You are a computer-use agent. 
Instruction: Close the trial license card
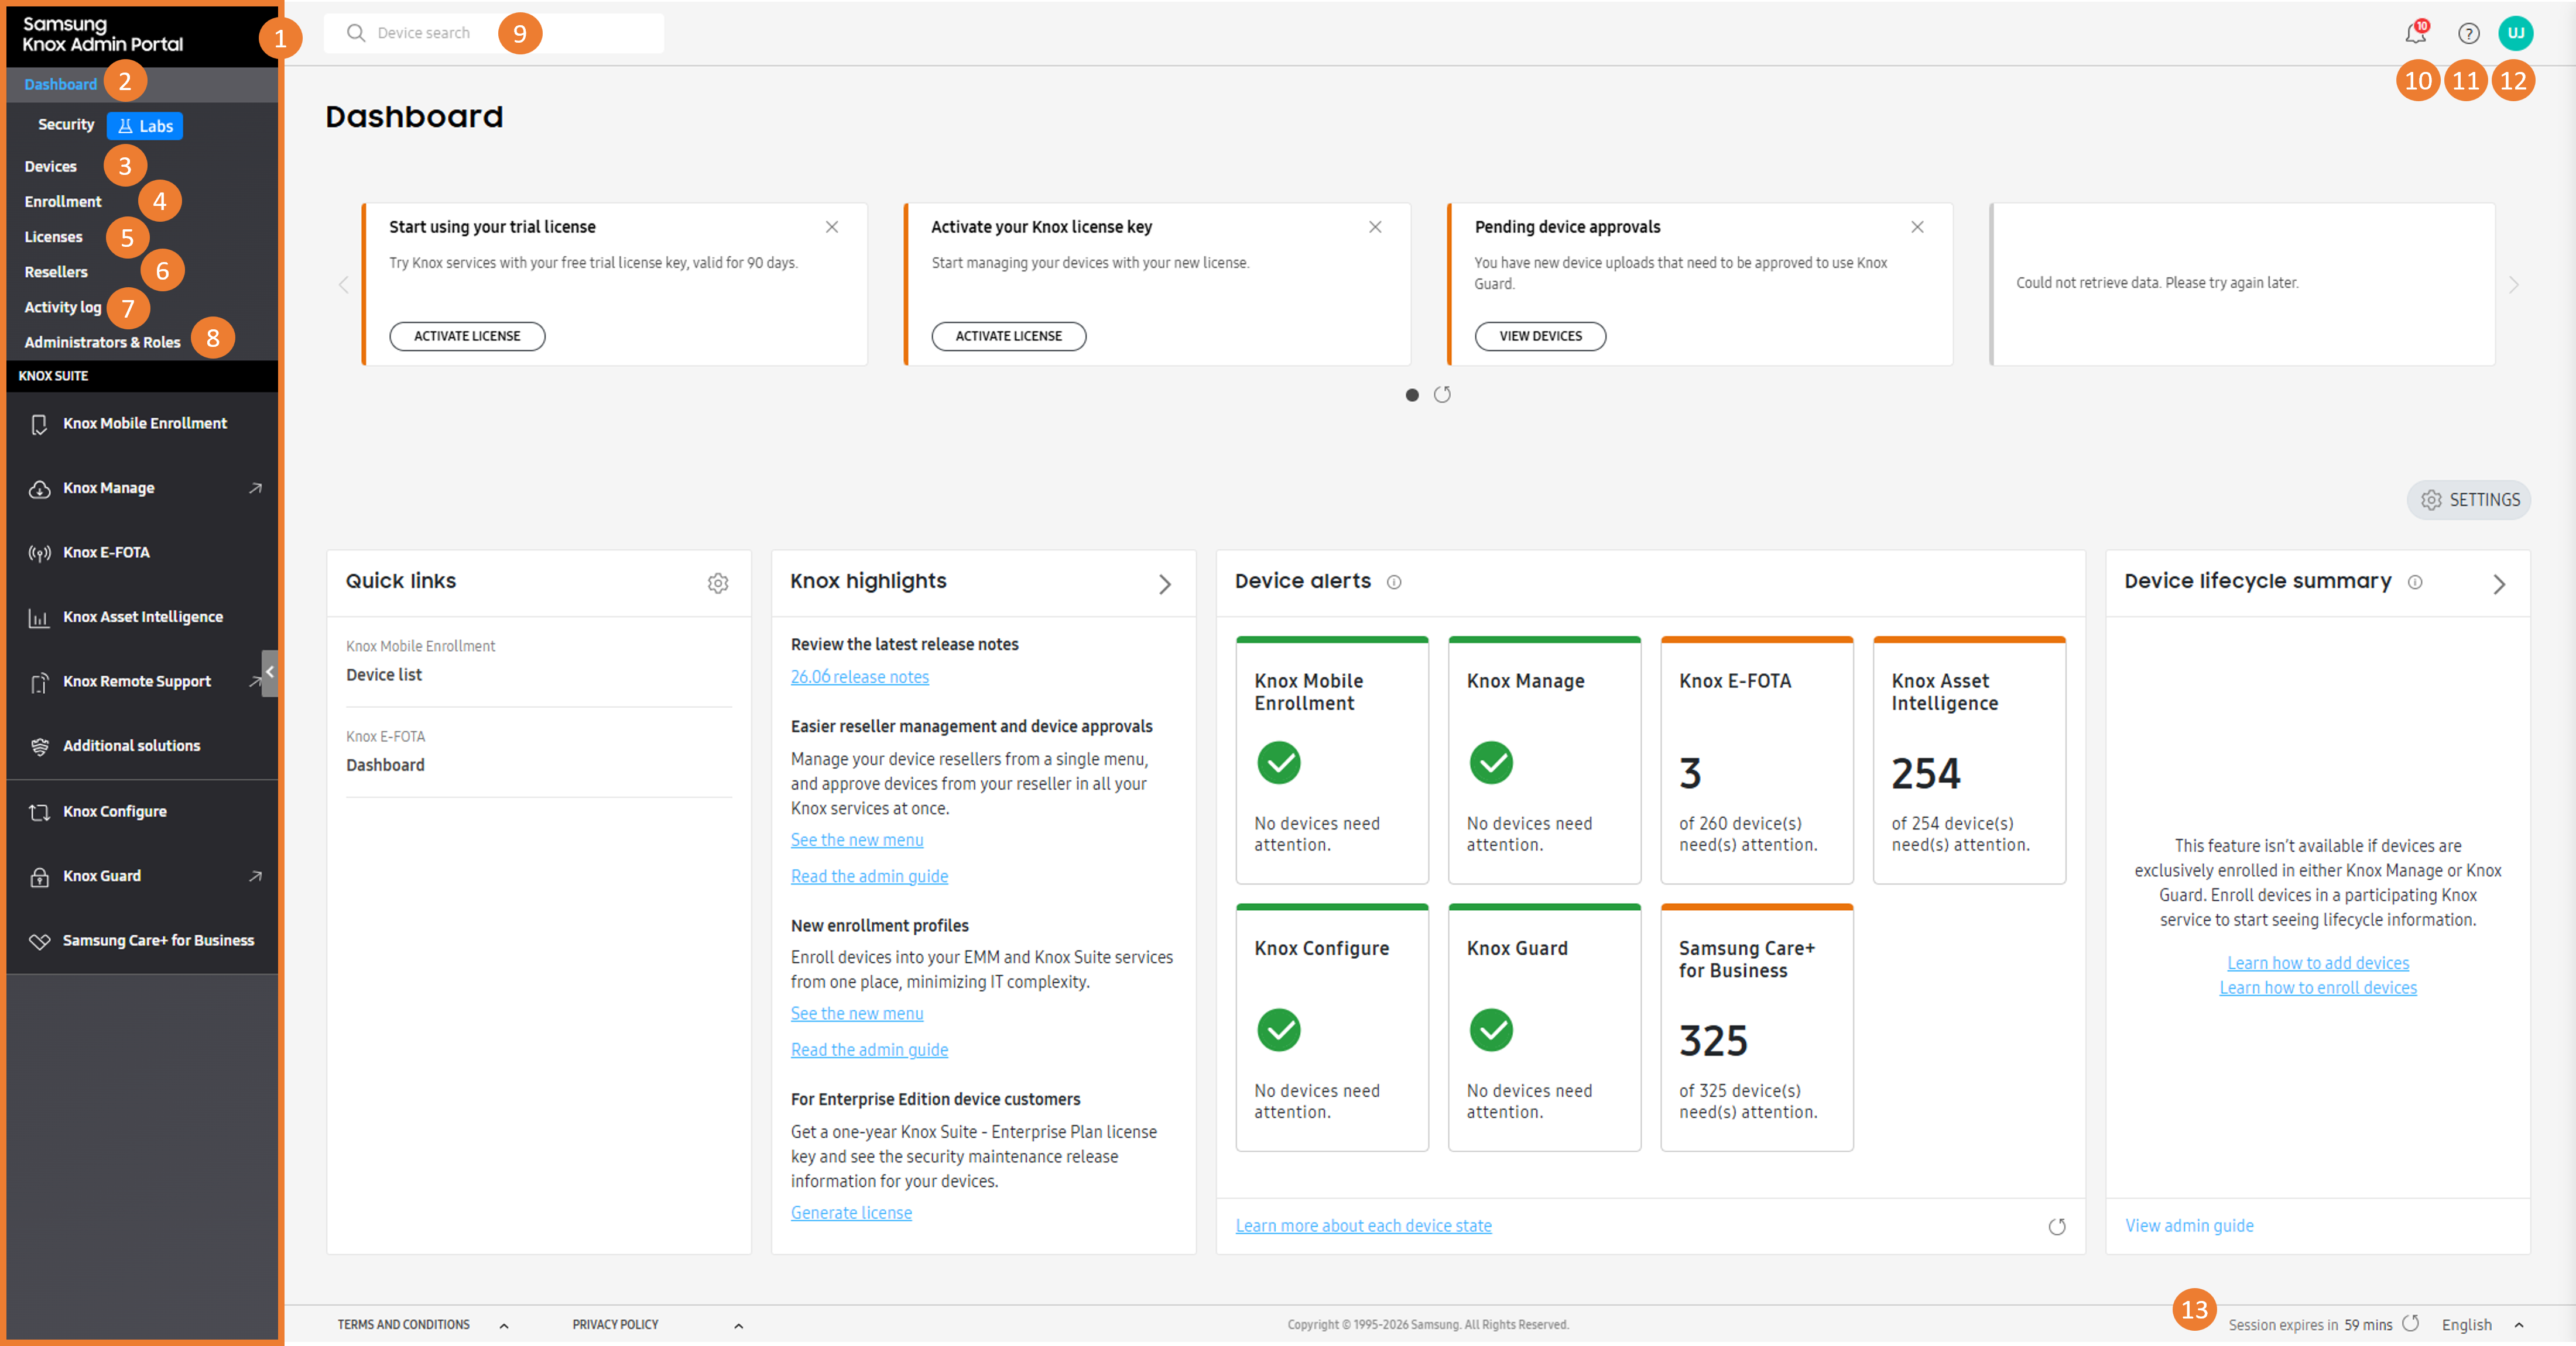[831, 227]
